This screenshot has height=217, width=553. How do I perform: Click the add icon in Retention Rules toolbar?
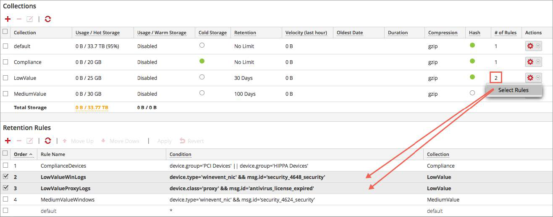pyautogui.click(x=8, y=141)
